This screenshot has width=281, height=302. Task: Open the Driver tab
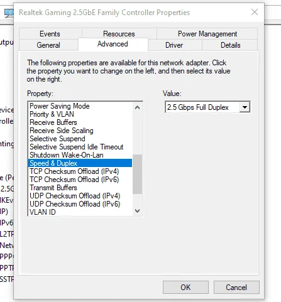pyautogui.click(x=174, y=45)
